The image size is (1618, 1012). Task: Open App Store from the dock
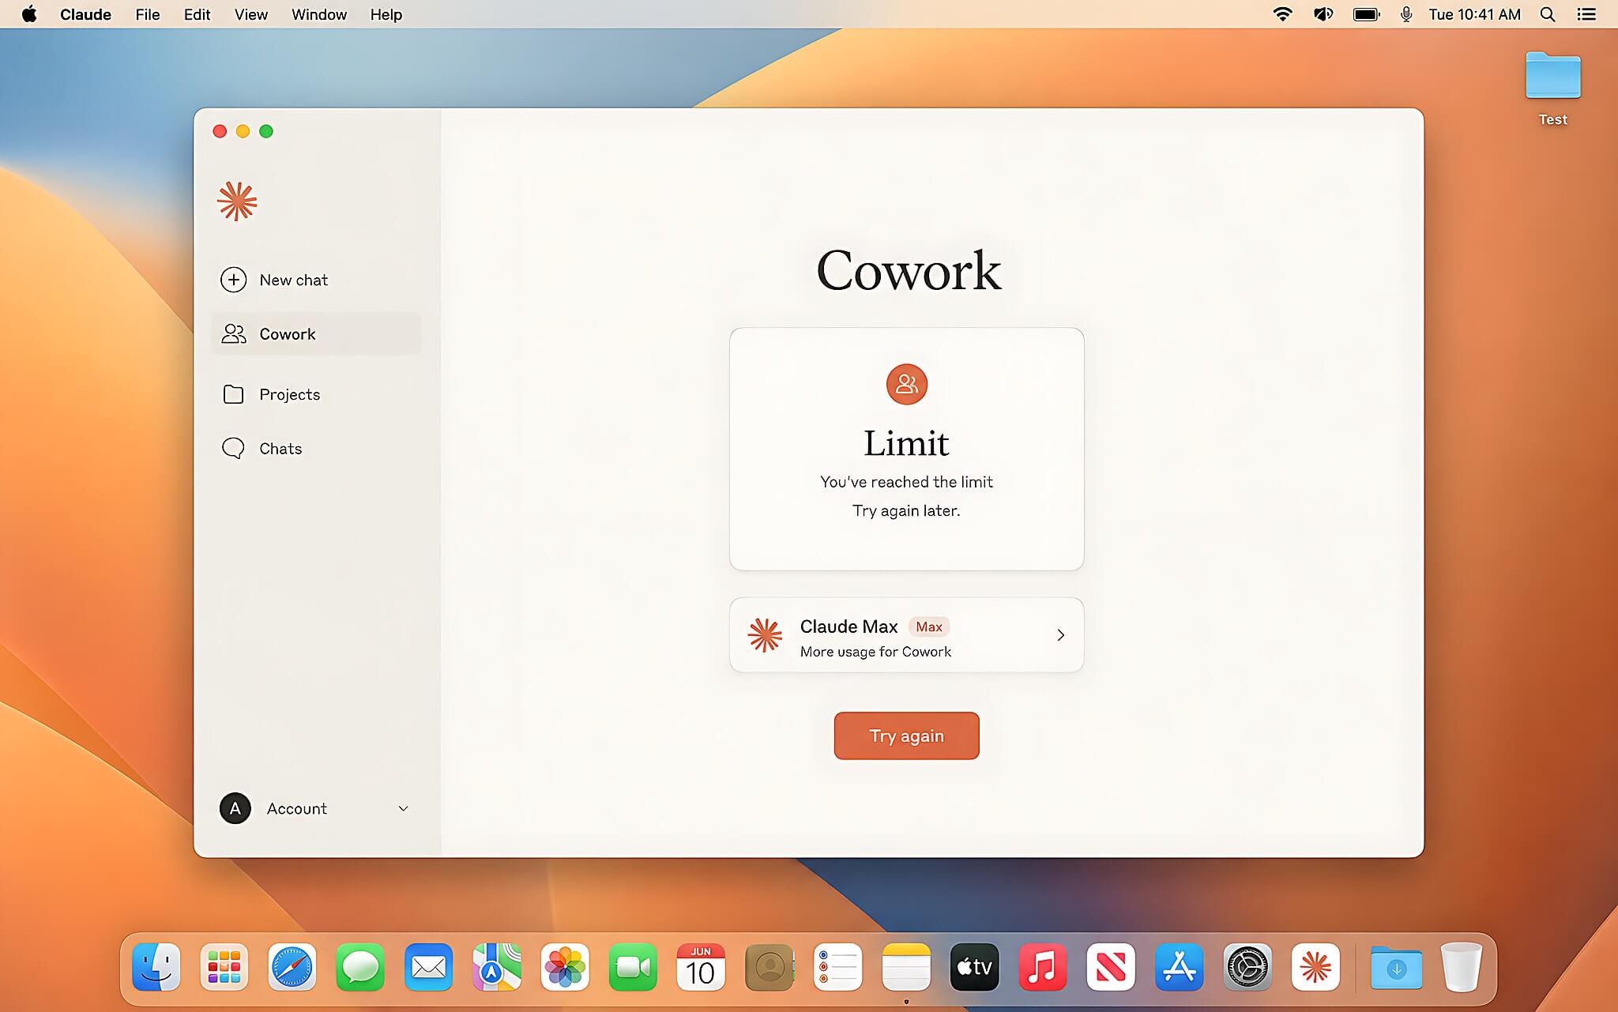[1179, 967]
